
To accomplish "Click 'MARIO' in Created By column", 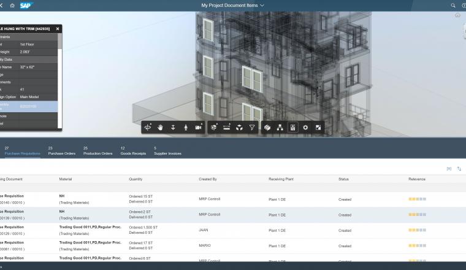I will pos(204,245).
